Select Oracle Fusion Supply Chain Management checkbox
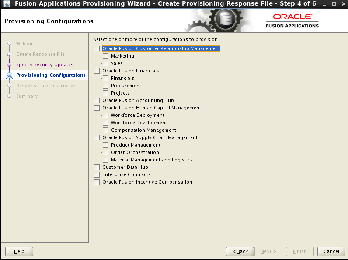 [x=97, y=137]
